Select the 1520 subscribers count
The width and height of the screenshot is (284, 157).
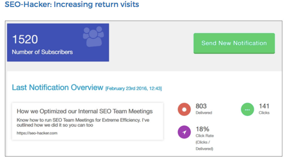point(25,39)
